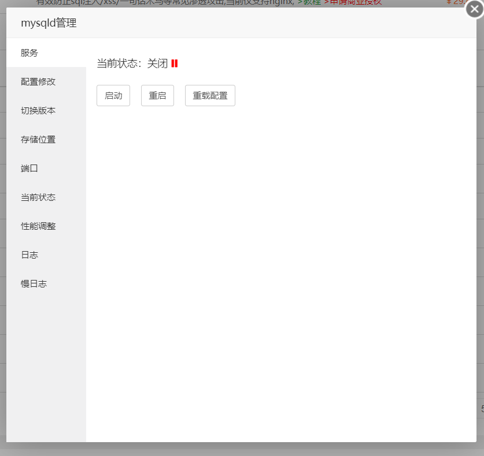Open the 存储位置 tab

[x=46, y=140]
